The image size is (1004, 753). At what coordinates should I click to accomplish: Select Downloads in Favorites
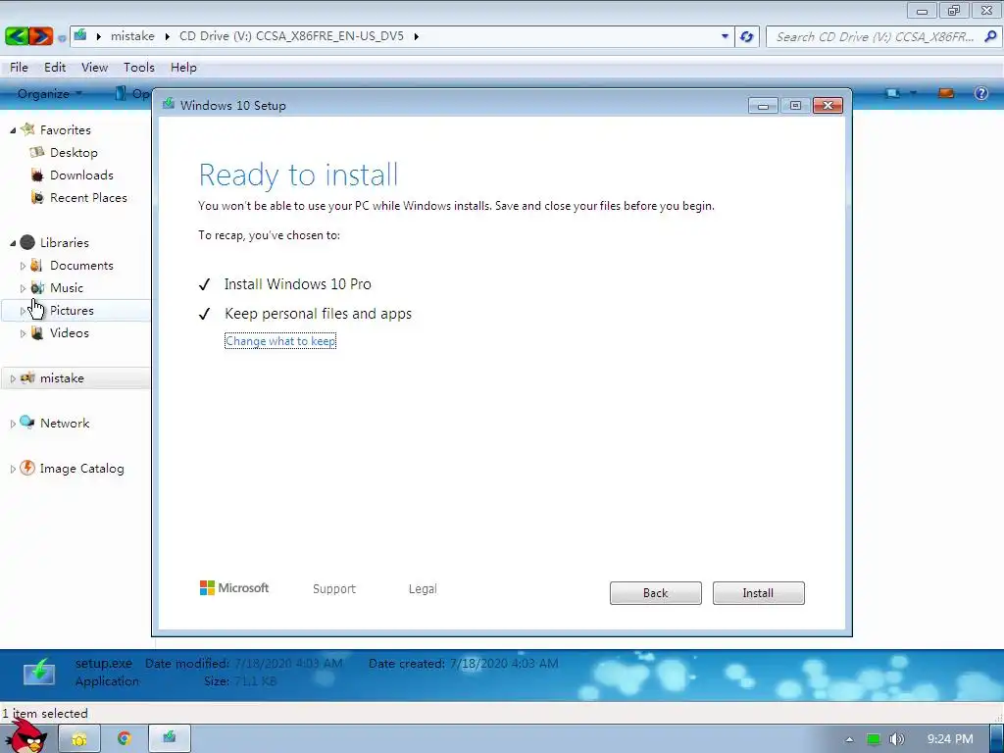81,175
